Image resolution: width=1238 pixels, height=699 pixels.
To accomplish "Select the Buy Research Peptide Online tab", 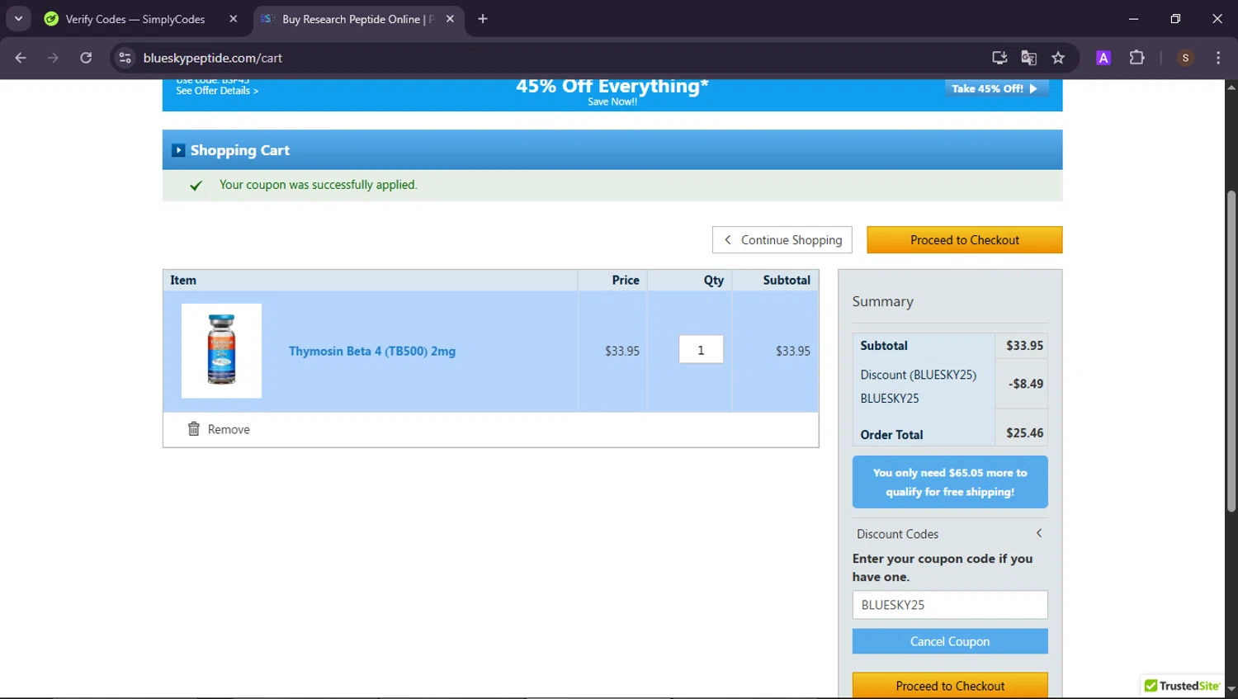I will tap(357, 19).
